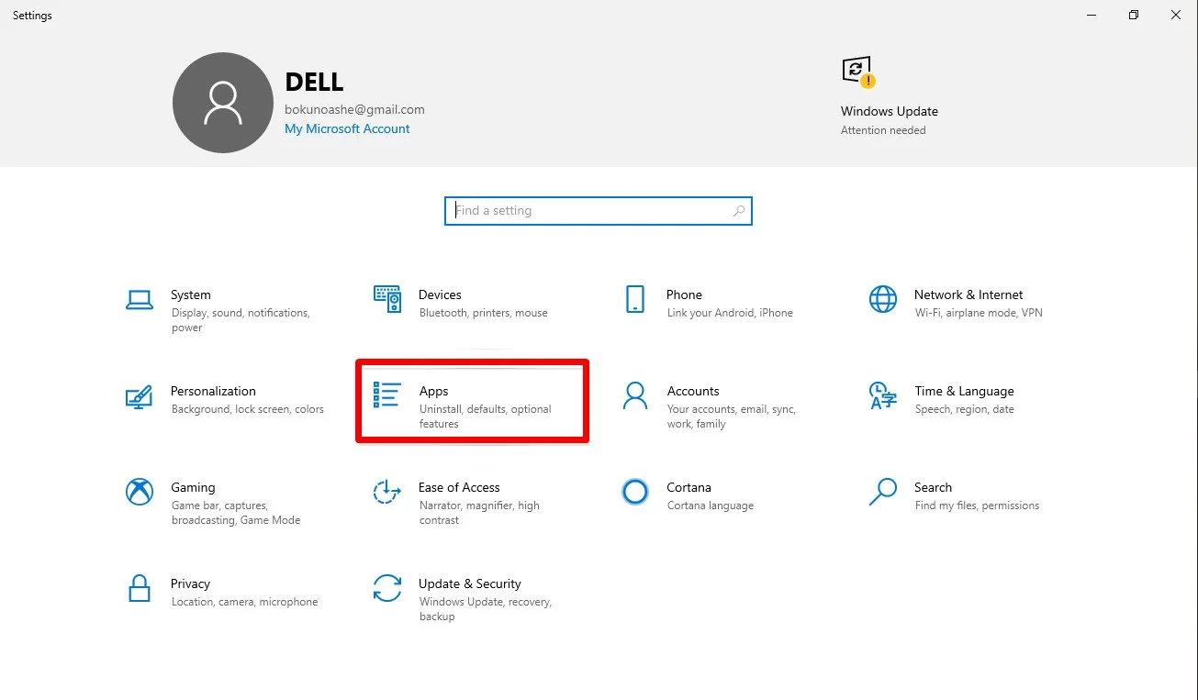
Task: Click the Devices keyboard and speaker icon
Action: pos(387,299)
